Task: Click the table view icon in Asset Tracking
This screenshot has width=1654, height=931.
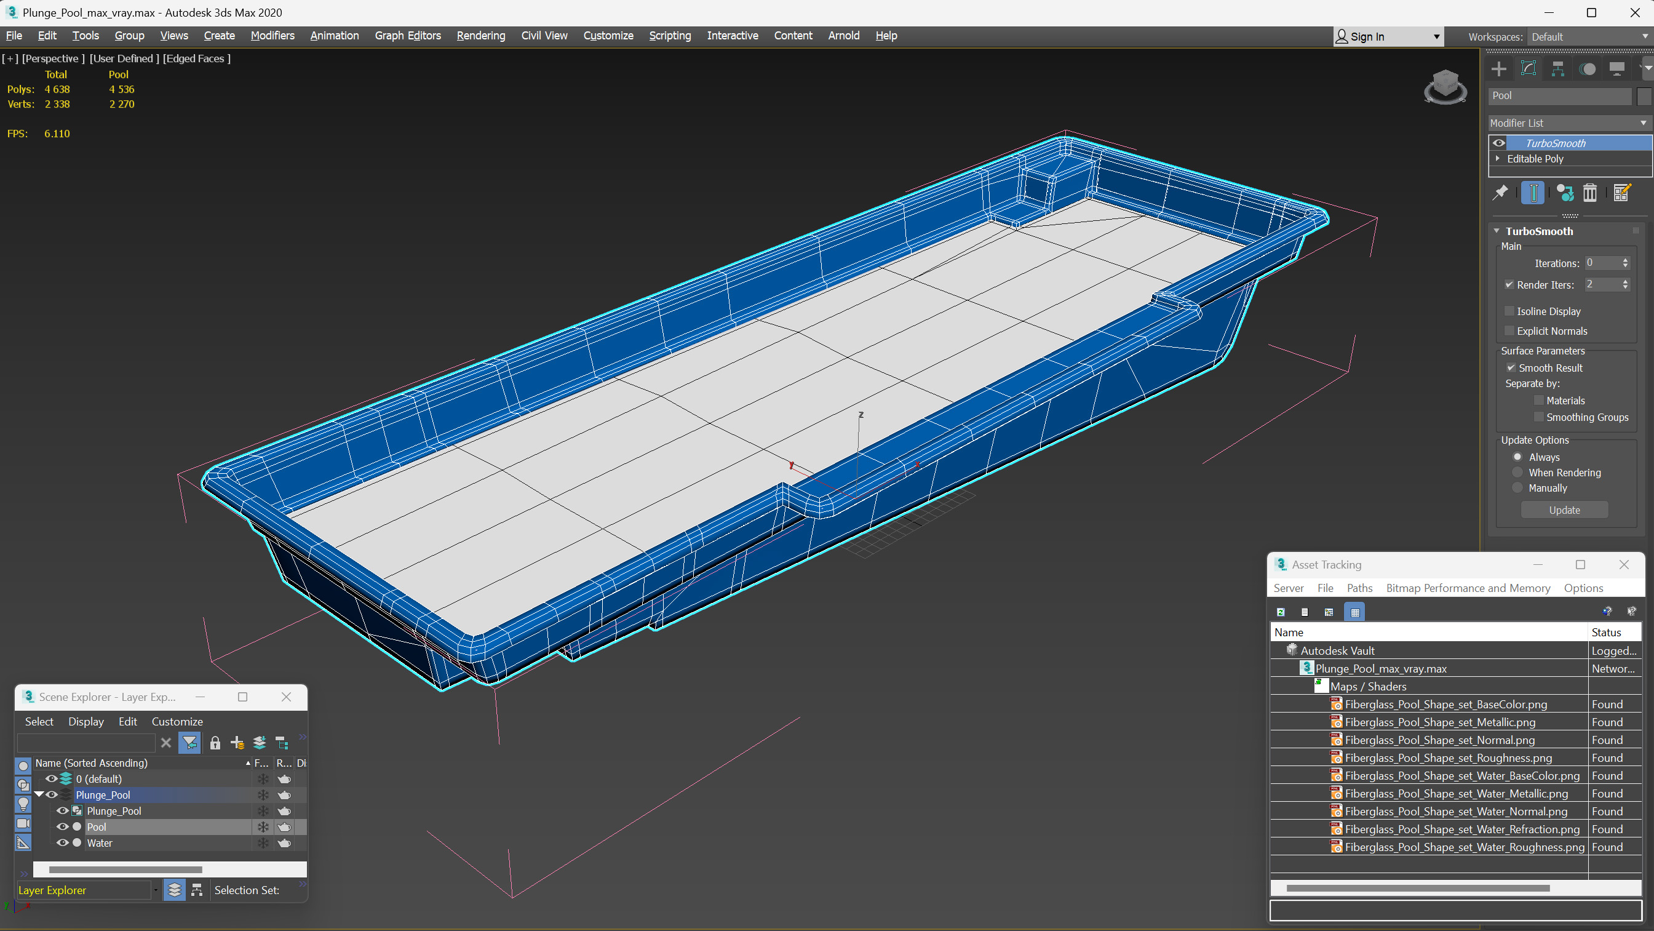Action: (x=1355, y=612)
